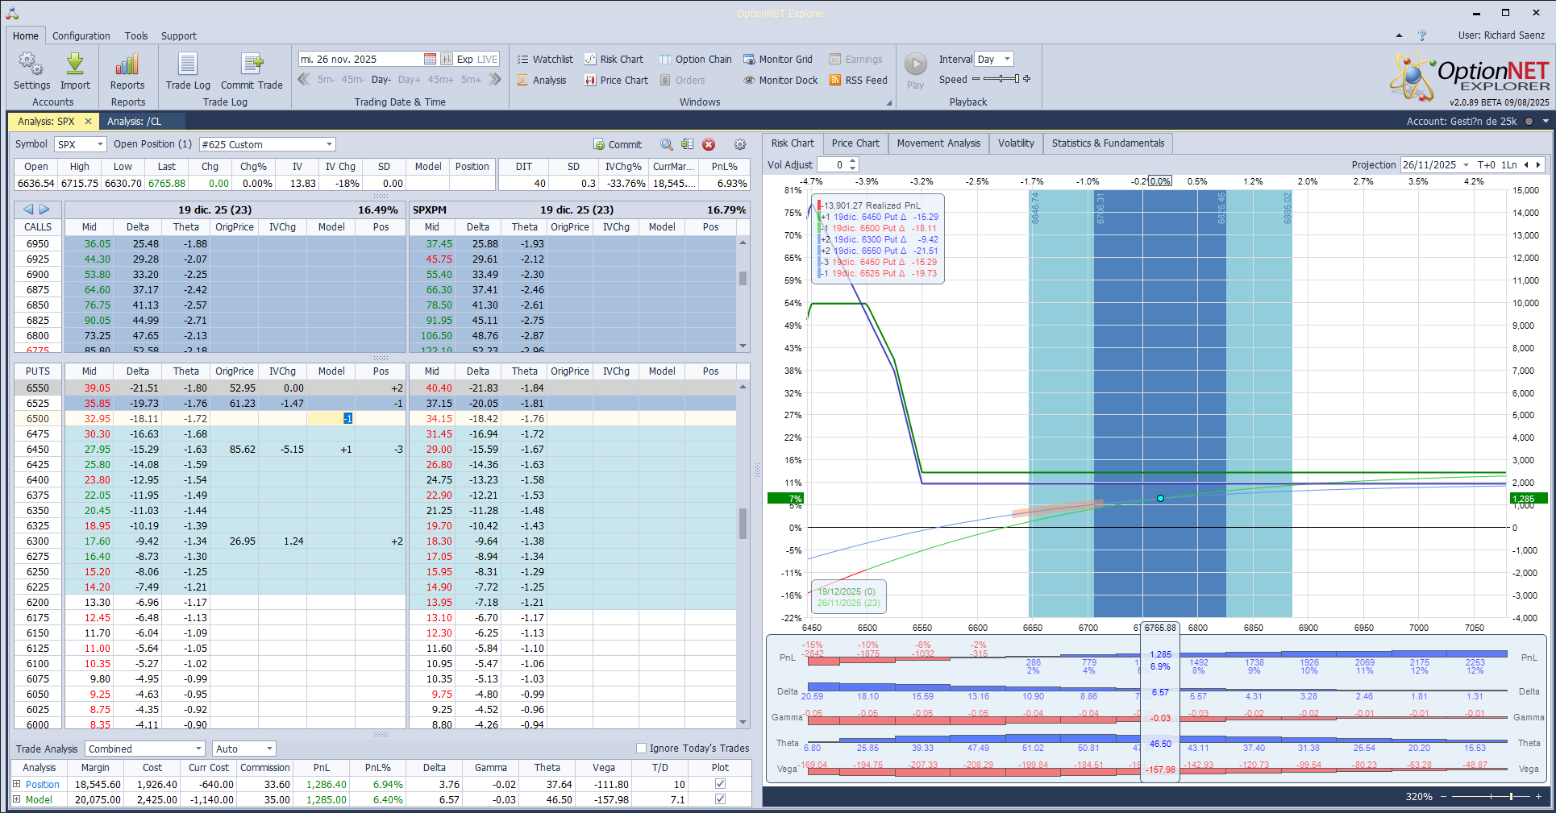Click the Commit Trade ribbon icon

coord(252,71)
